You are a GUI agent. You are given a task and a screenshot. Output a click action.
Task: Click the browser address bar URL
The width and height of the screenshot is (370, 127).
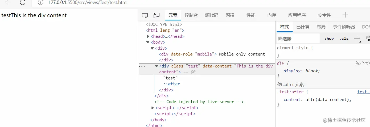pos(88,2)
